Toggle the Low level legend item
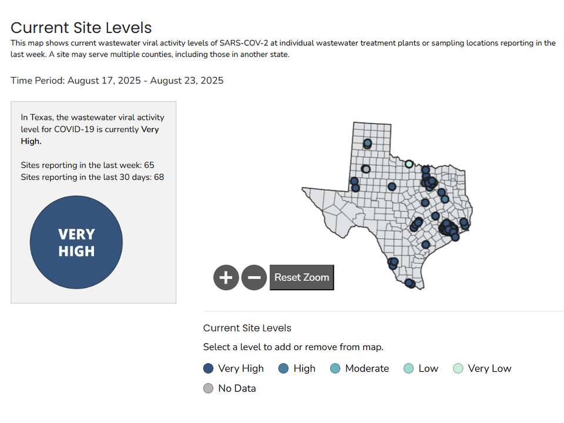 click(x=409, y=368)
